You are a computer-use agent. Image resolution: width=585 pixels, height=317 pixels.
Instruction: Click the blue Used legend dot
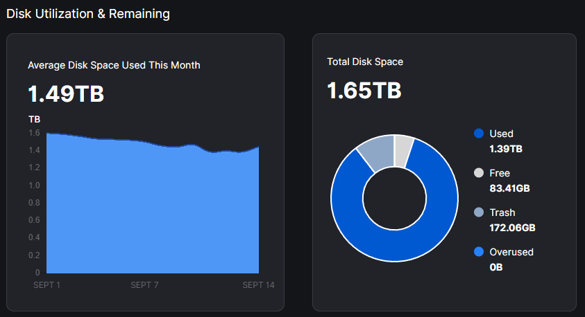pos(478,134)
